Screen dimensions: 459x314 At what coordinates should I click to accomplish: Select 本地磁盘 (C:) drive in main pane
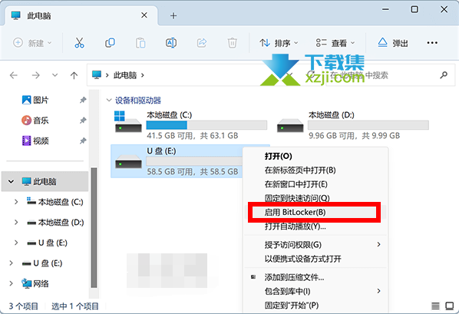point(190,125)
